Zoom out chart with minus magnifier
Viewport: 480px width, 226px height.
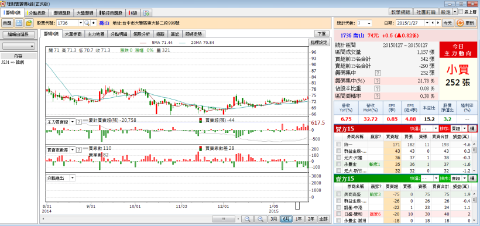[x=248, y=219]
